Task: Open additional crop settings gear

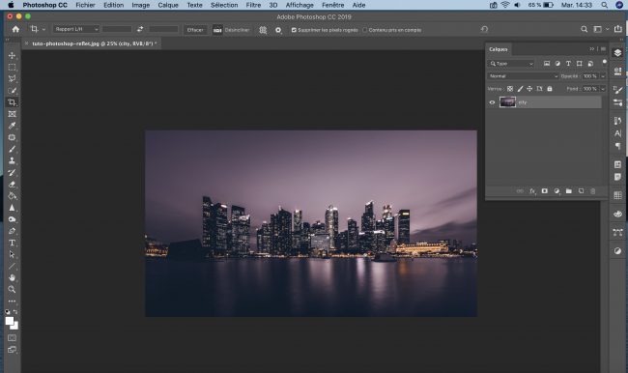Action: 278,30
